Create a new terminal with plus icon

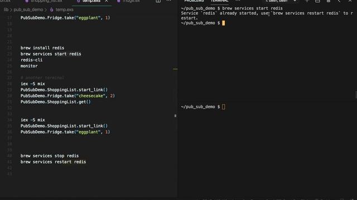307,1
